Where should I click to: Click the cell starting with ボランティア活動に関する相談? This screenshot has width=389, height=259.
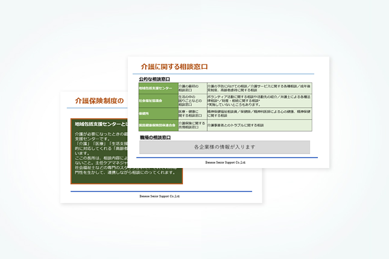(x=259, y=101)
